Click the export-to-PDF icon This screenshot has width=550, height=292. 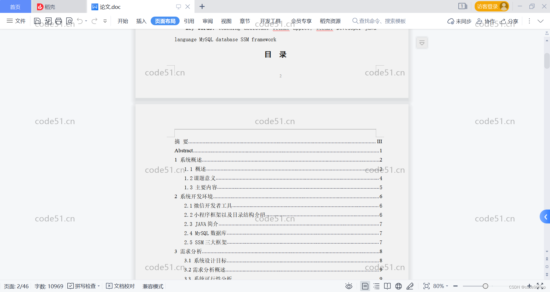(48, 21)
